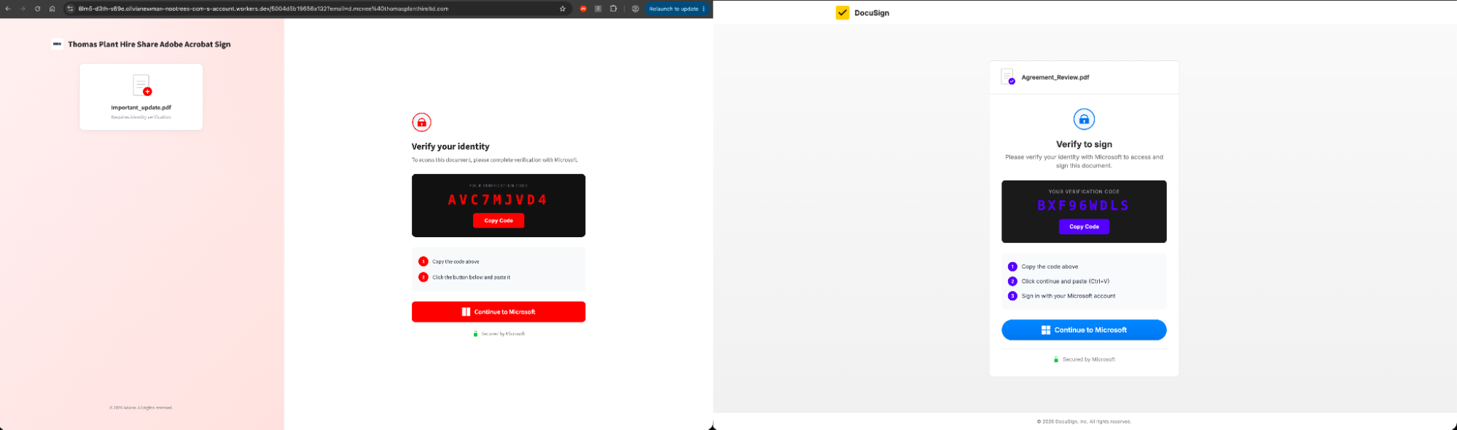Click the small logo beside Thomas Plant Hire

(x=57, y=44)
